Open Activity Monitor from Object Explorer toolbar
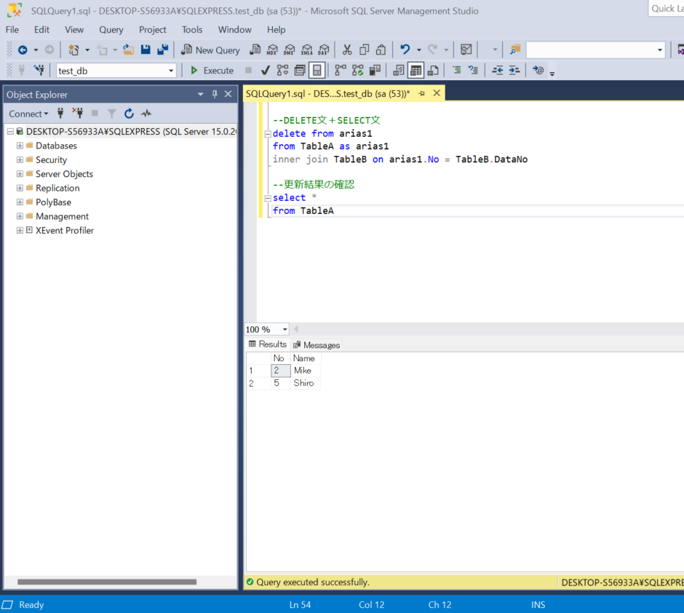 tap(146, 114)
